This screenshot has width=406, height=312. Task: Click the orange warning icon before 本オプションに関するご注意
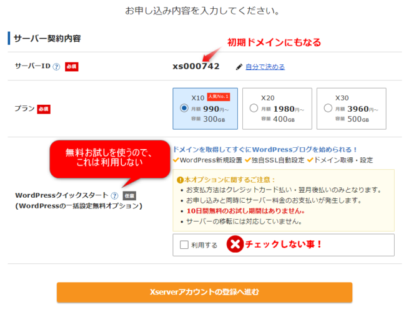click(180, 178)
